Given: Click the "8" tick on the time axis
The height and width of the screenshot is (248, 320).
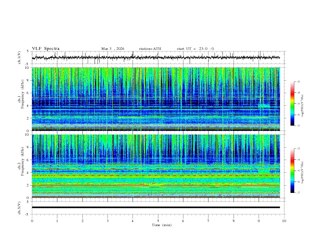Looking at the screenshot, I should pos(234,221).
